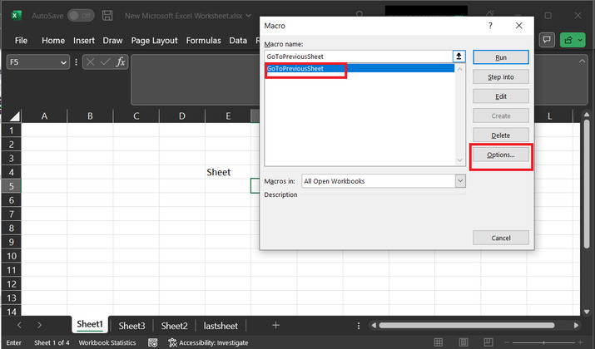Open the File menu
This screenshot has height=349, width=595.
[21, 40]
